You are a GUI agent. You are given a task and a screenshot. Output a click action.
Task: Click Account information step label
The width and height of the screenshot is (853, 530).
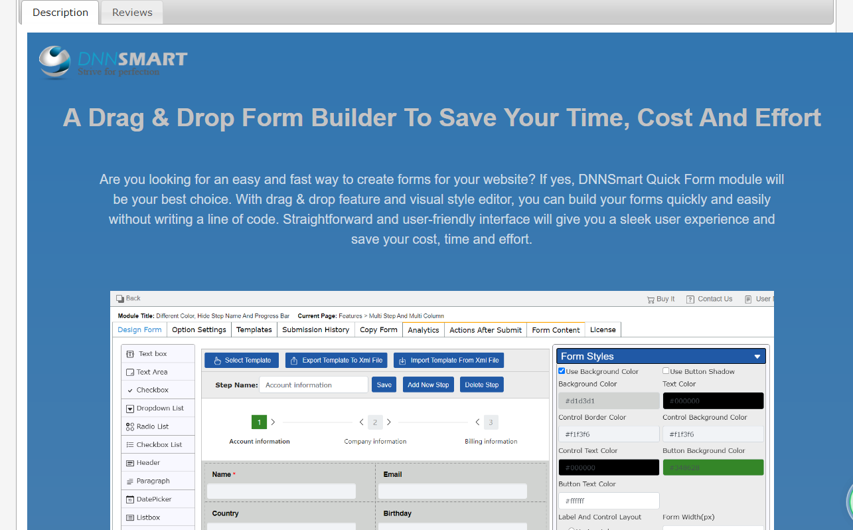(260, 442)
